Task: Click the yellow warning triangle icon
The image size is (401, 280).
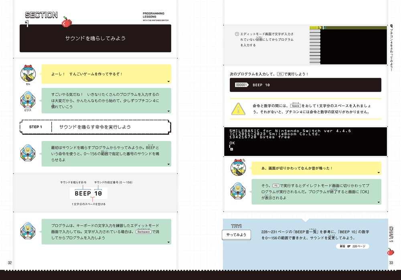Action: coord(238,109)
